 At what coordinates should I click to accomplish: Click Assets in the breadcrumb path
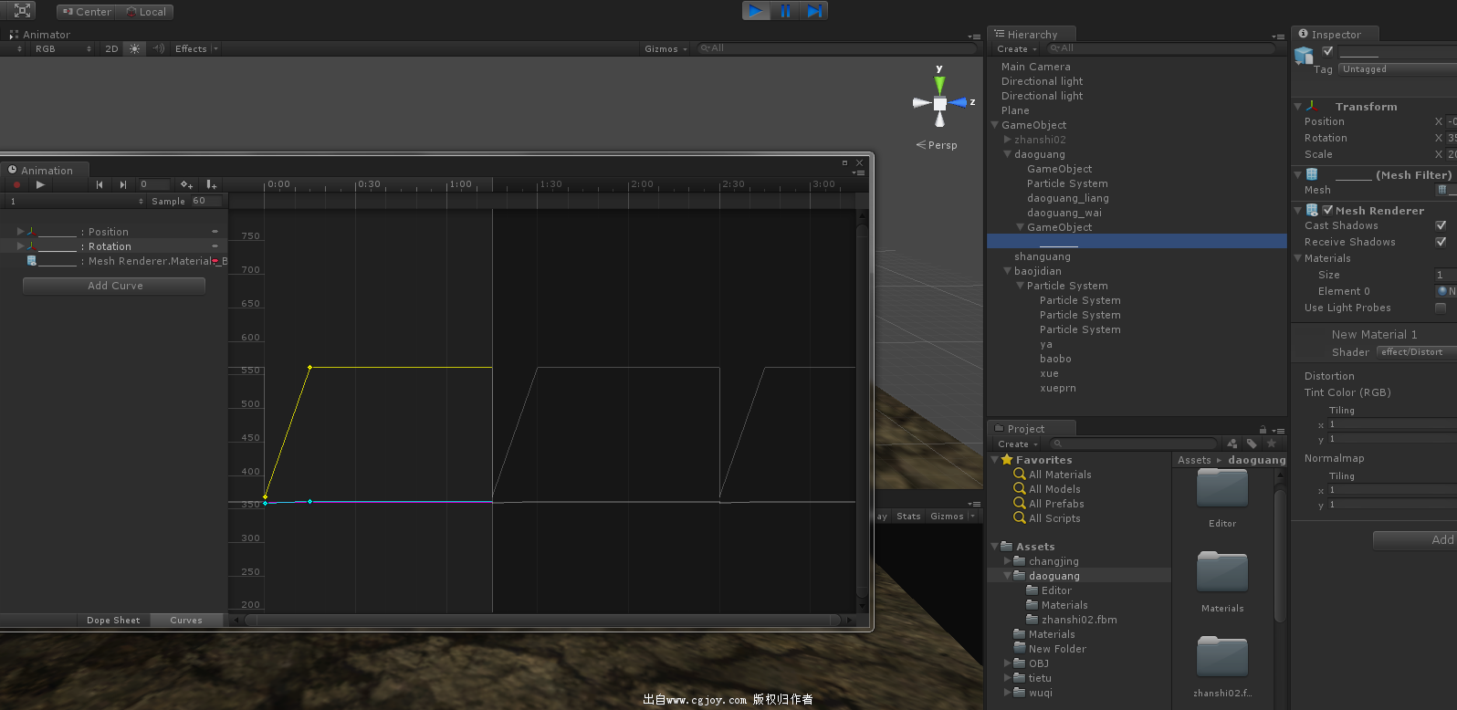coord(1194,460)
